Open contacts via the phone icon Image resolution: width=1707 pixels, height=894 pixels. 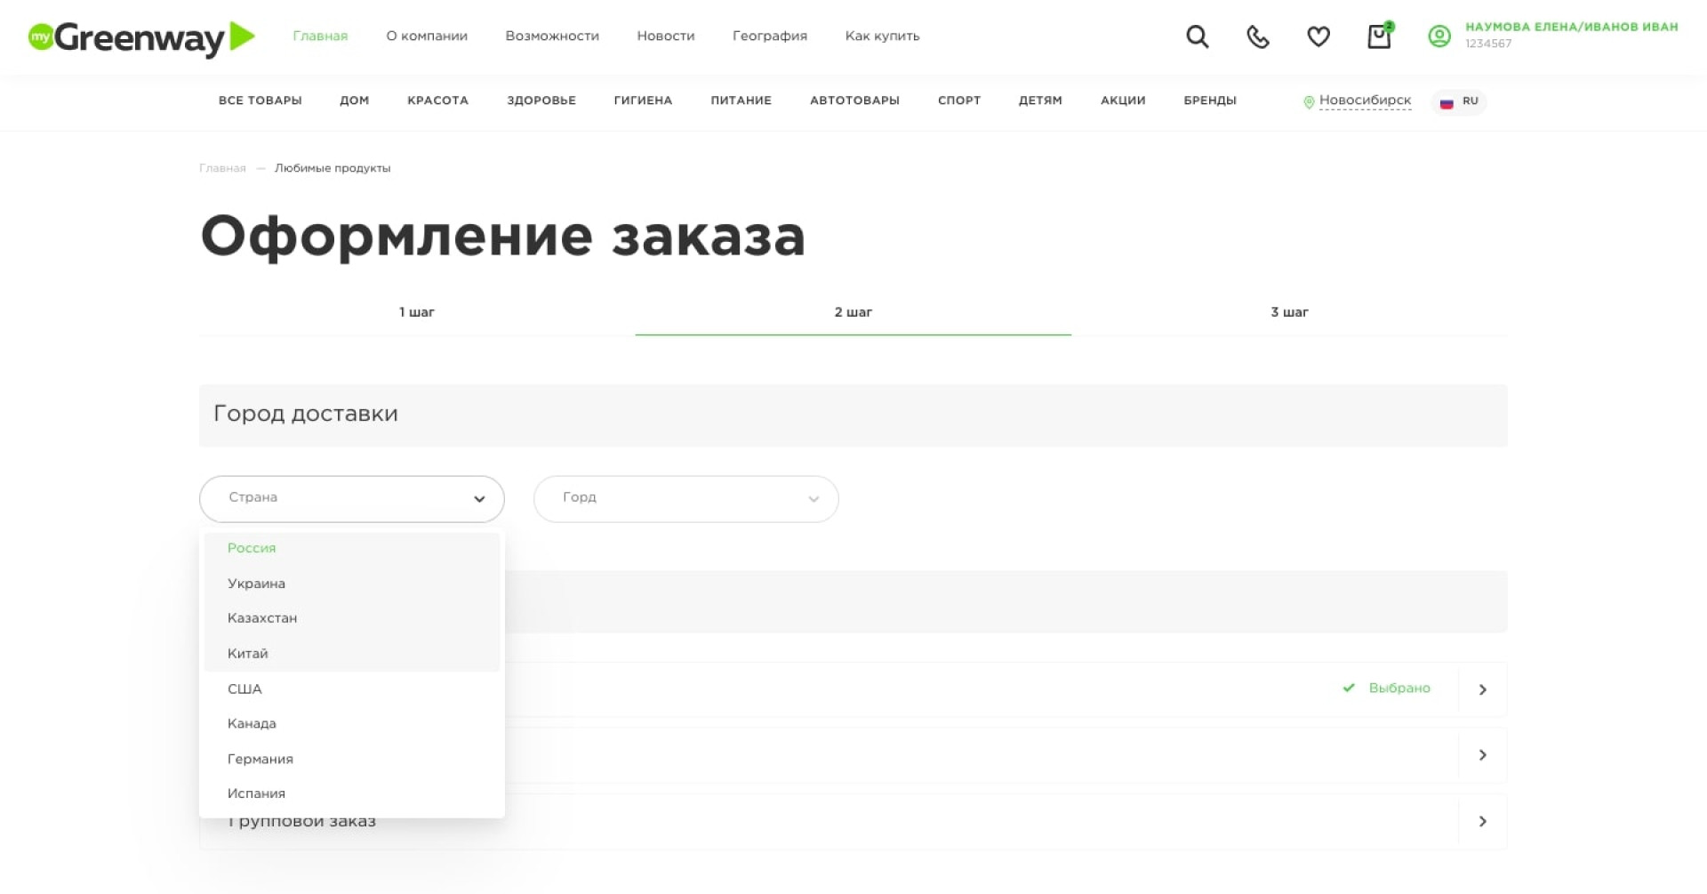[x=1257, y=36]
